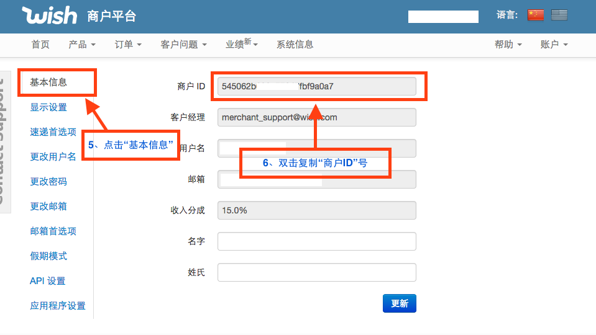
Task: Expand the 业绩 dropdown menu
Action: point(242,44)
